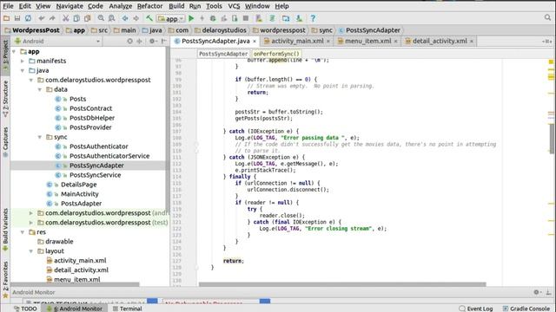Click the Redo arrow icon
This screenshot has width=556, height=312.
(52, 18)
